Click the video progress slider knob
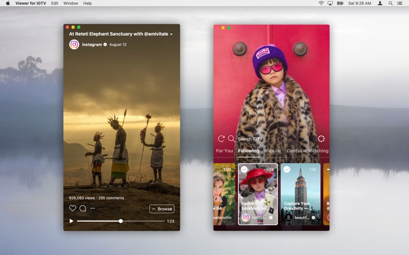The width and height of the screenshot is (409, 255). (121, 221)
